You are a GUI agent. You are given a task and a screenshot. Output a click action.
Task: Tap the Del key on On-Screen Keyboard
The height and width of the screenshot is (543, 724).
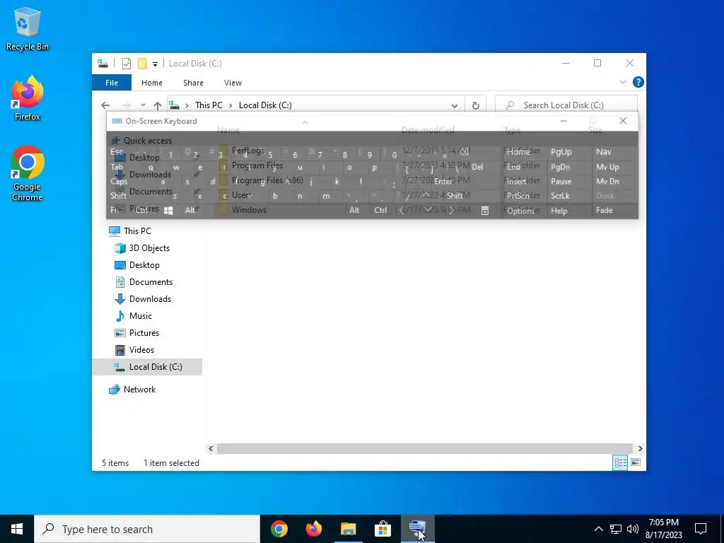point(477,167)
